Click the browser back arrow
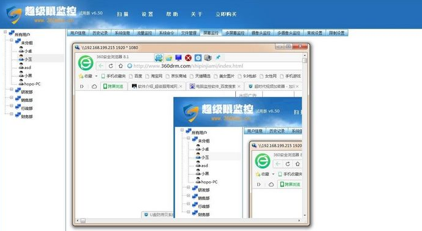 tap(101, 65)
